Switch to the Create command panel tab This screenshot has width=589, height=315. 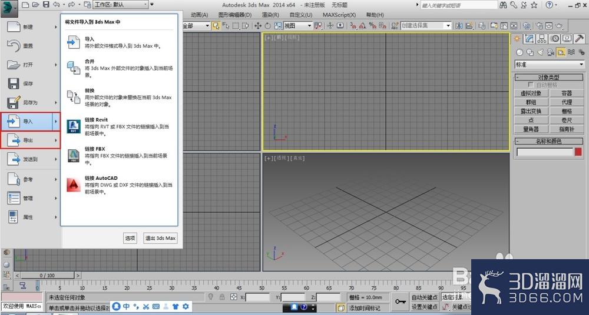(x=517, y=39)
